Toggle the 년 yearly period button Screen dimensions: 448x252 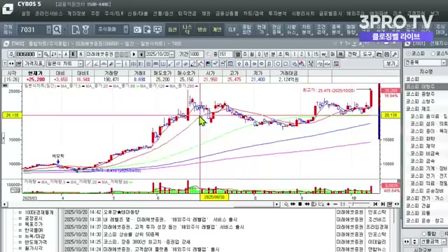pos(266,54)
